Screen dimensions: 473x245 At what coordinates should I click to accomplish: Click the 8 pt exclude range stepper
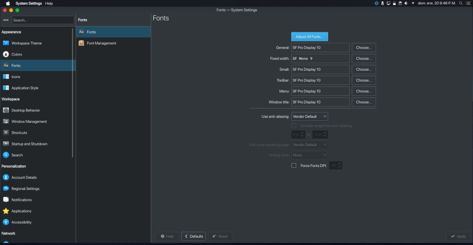tap(299, 135)
